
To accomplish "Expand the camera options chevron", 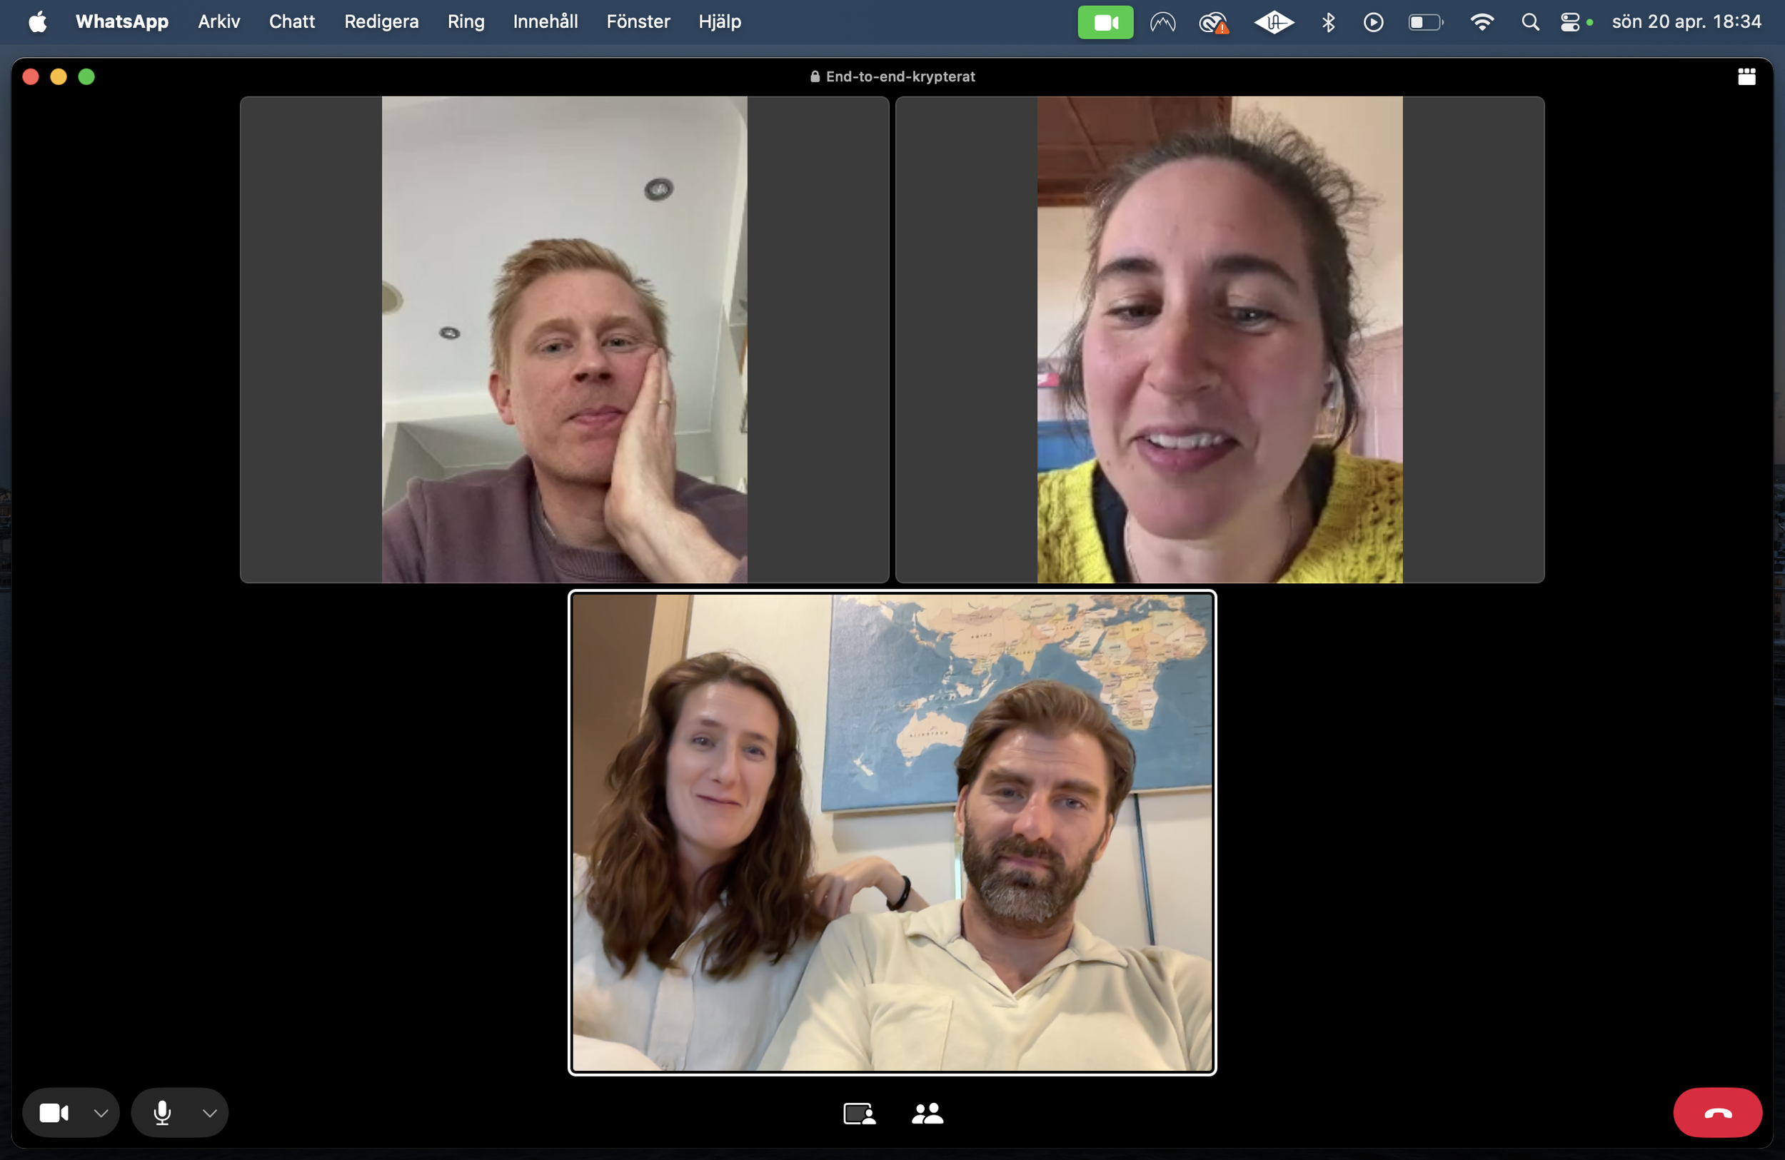I will tap(101, 1113).
